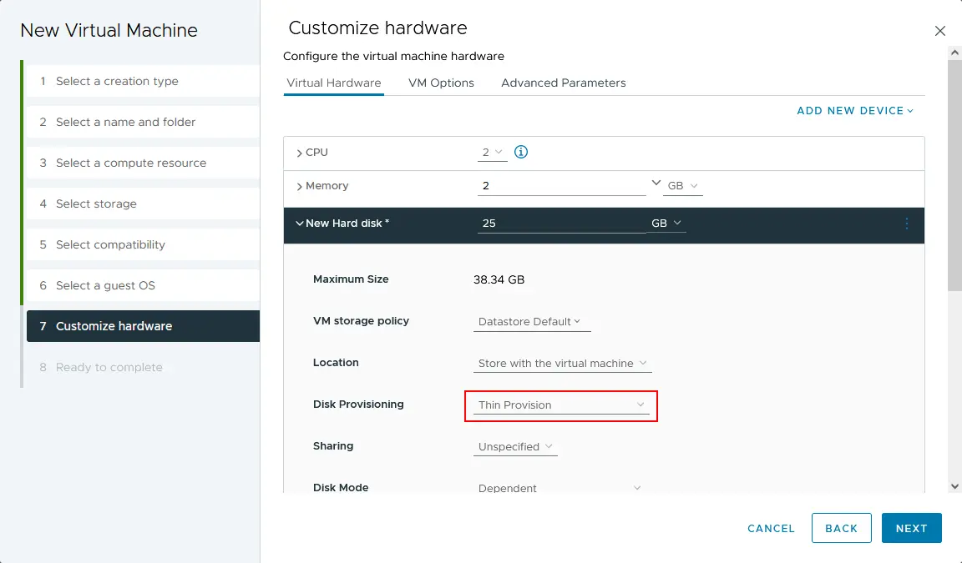
Task: Click the CANCEL button
Action: tap(770, 528)
